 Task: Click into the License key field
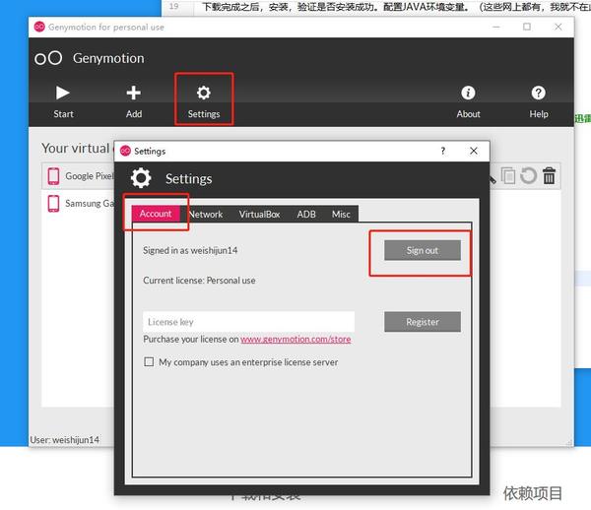[249, 322]
